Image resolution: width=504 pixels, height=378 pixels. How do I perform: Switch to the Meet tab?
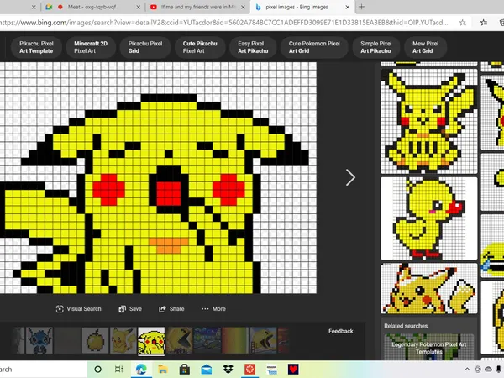92,7
